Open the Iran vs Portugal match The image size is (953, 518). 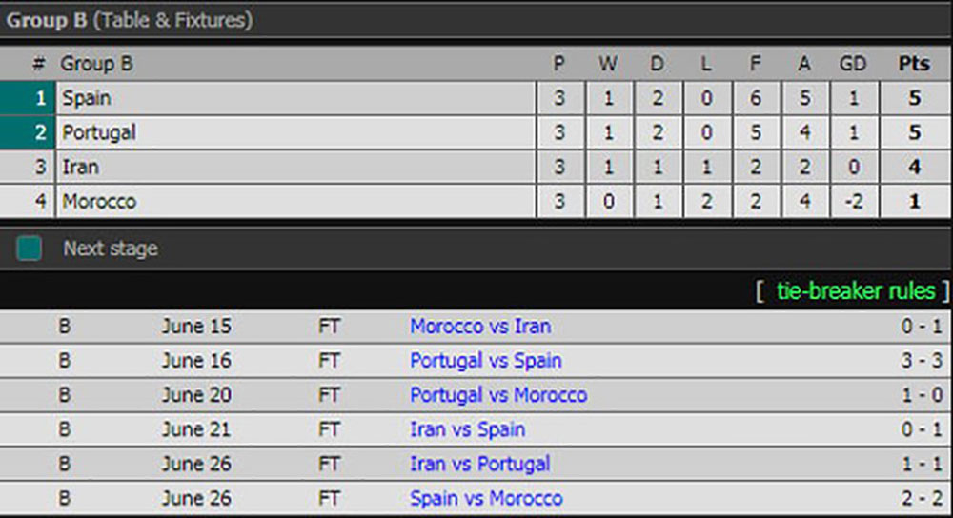(479, 465)
